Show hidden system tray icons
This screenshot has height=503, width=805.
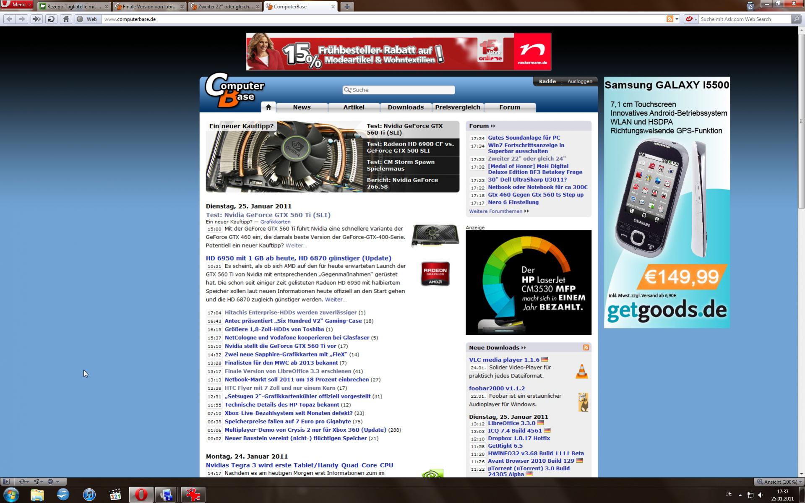click(740, 495)
